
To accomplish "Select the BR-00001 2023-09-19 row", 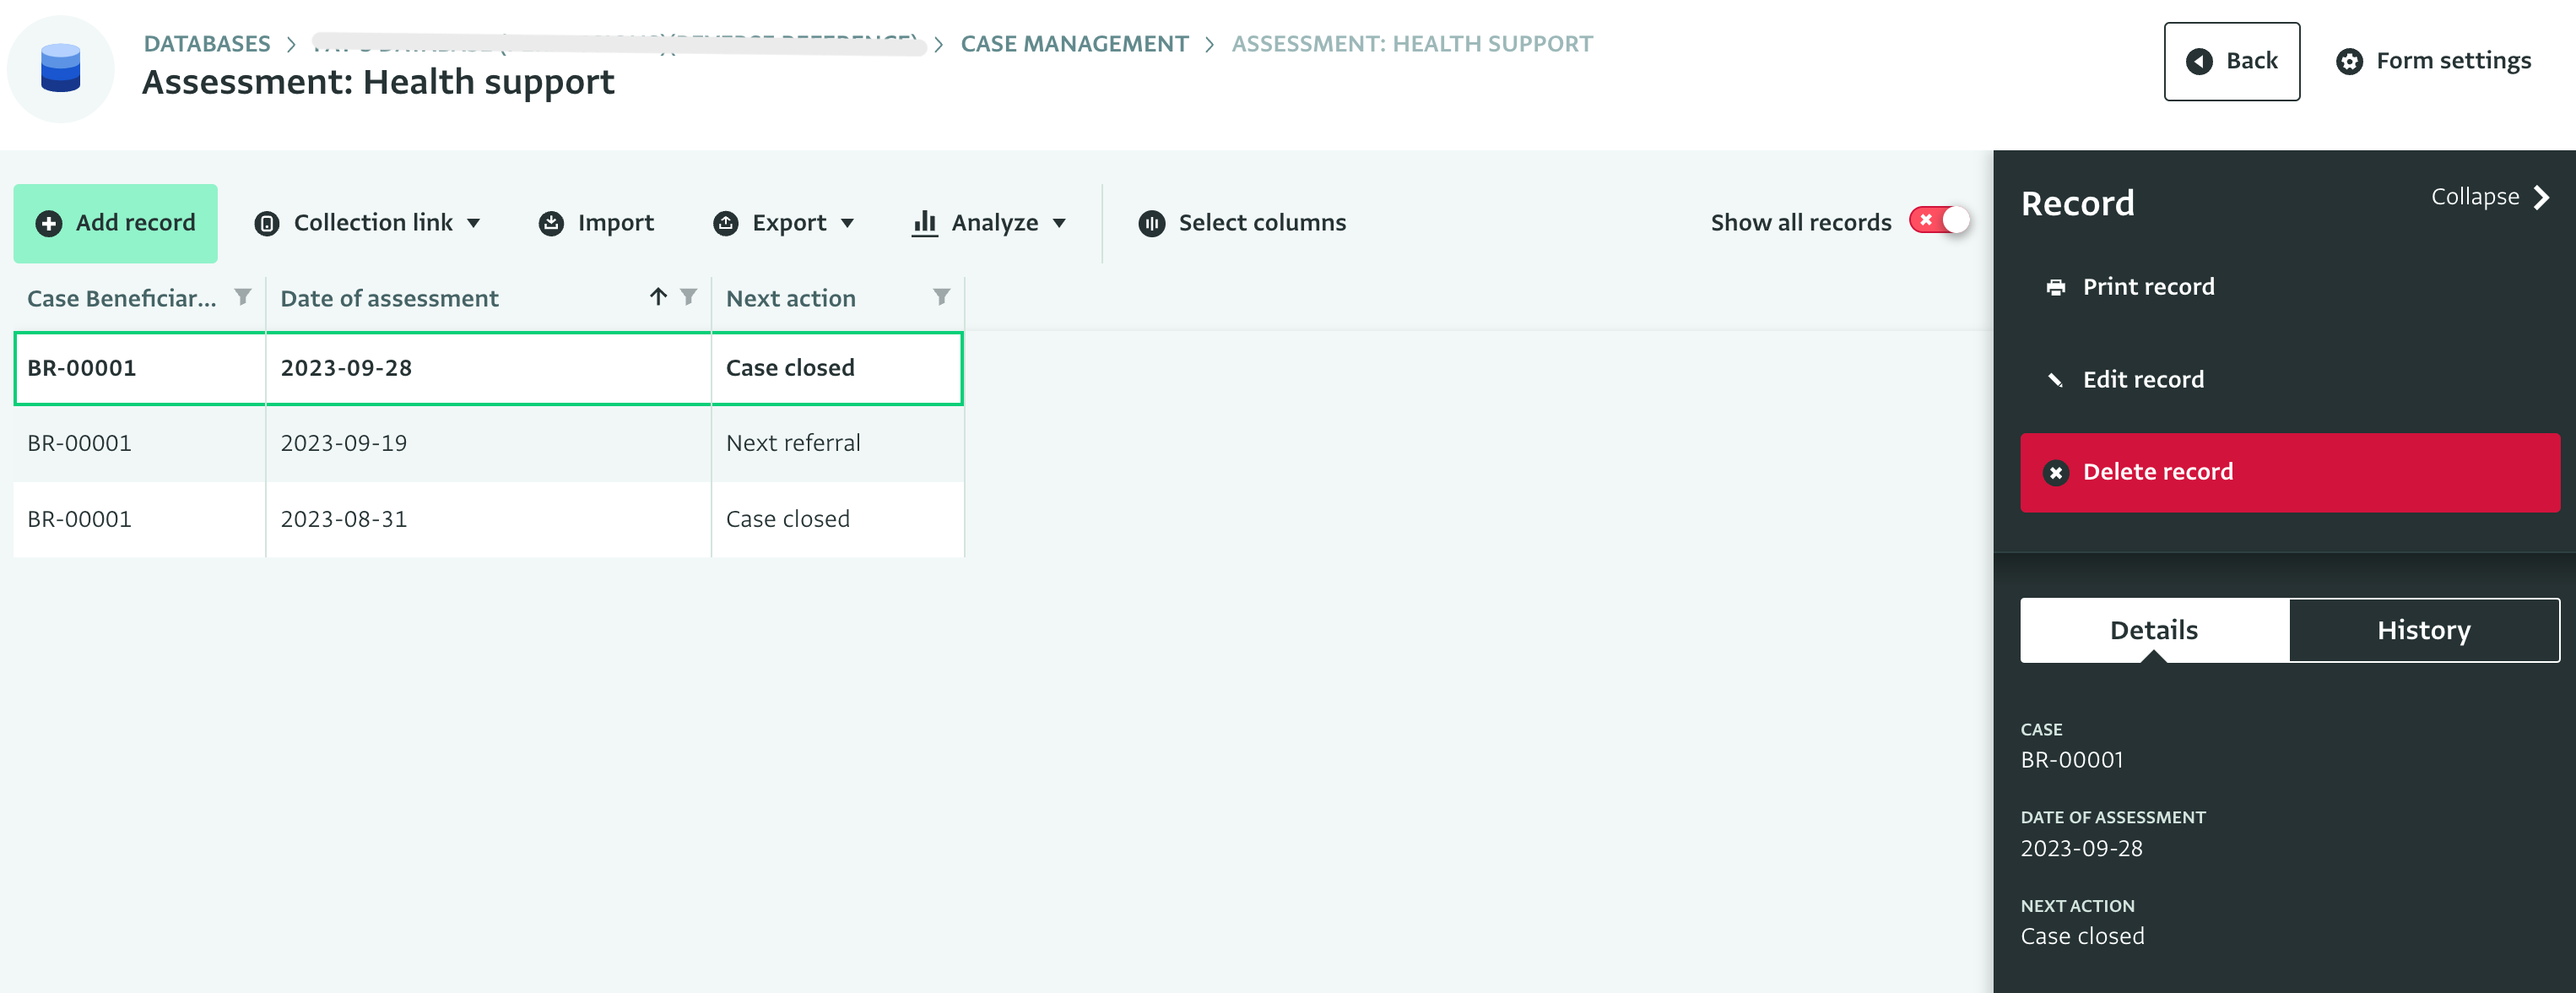I will (486, 441).
